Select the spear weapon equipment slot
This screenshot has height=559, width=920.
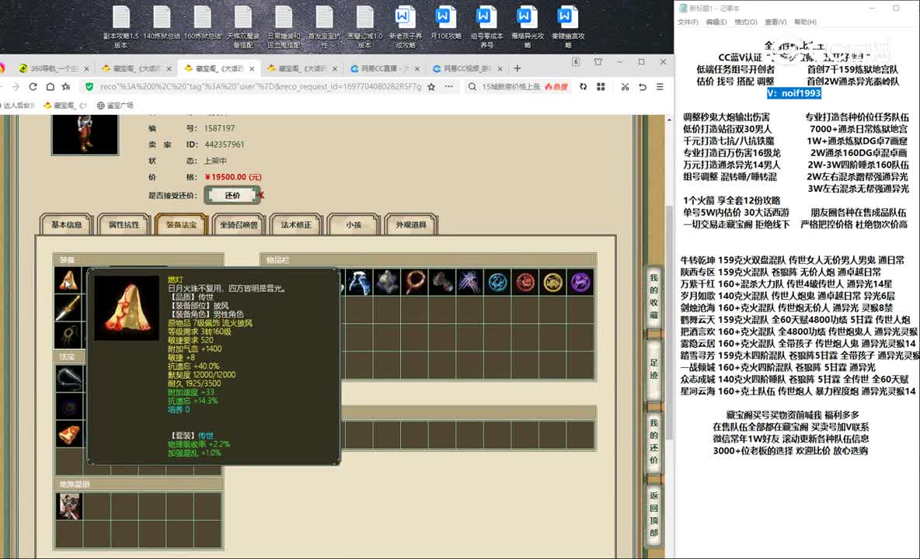pyautogui.click(x=68, y=308)
